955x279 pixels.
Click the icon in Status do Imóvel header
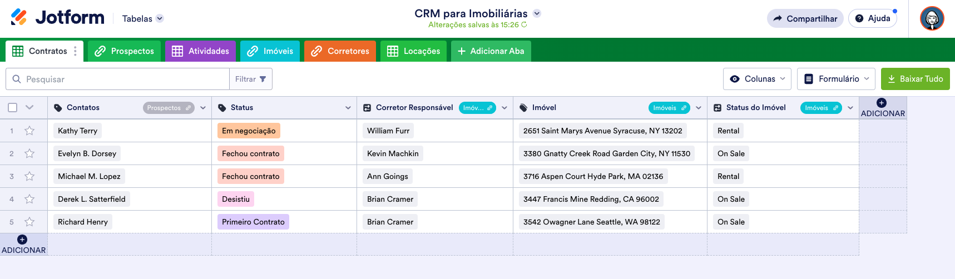point(718,108)
